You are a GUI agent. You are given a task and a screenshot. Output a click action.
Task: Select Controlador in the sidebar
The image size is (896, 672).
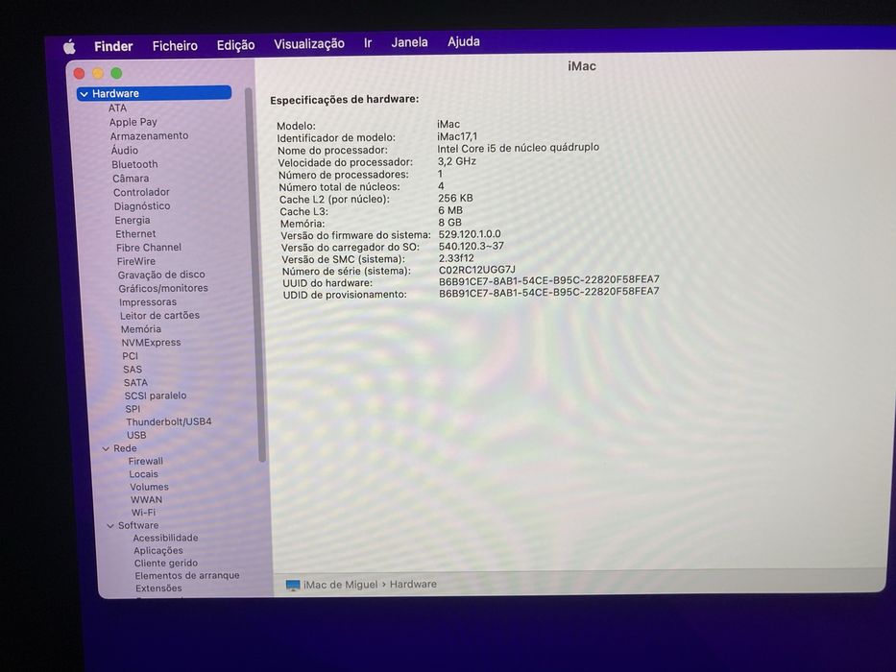point(141,193)
